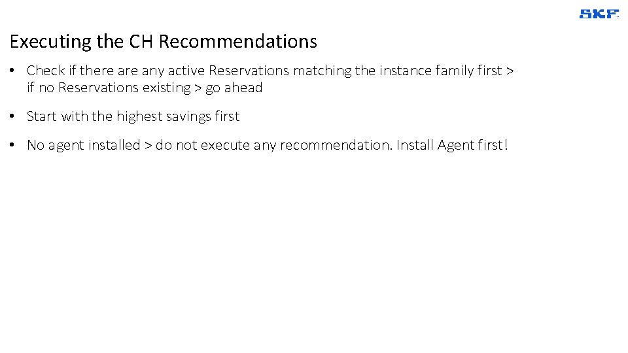Screen dimensions: 628x353
Task: Click 'CH' in the slide title
Action: coord(141,42)
